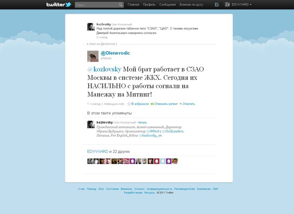Open the Главная menu item

point(133,5)
